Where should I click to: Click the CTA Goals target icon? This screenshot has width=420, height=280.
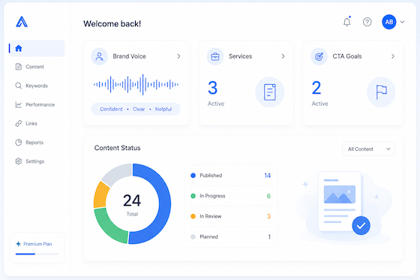[x=319, y=56]
